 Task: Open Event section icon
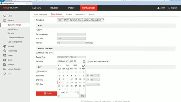(x=5, y=60)
